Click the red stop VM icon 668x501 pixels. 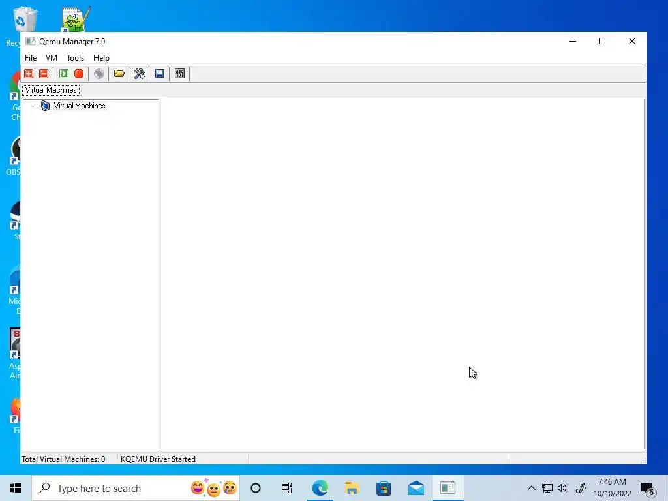pos(79,74)
